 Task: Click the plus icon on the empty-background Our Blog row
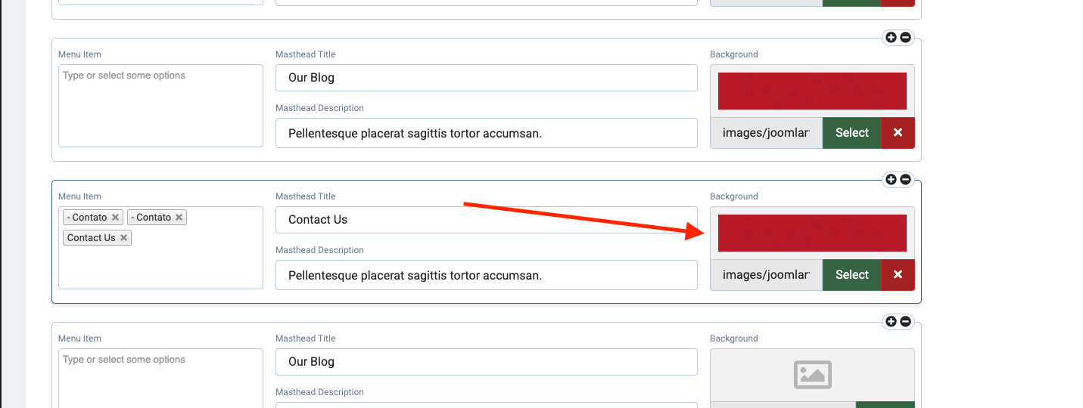click(891, 322)
